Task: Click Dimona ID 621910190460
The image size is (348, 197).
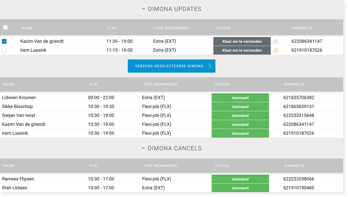Action: [299, 188]
